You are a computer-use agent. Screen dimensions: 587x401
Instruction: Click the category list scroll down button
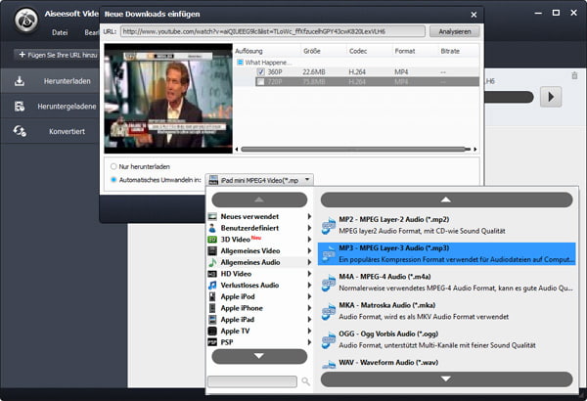coord(259,356)
